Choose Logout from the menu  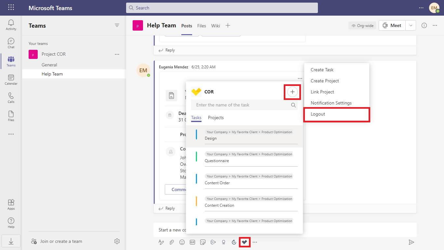click(337, 114)
